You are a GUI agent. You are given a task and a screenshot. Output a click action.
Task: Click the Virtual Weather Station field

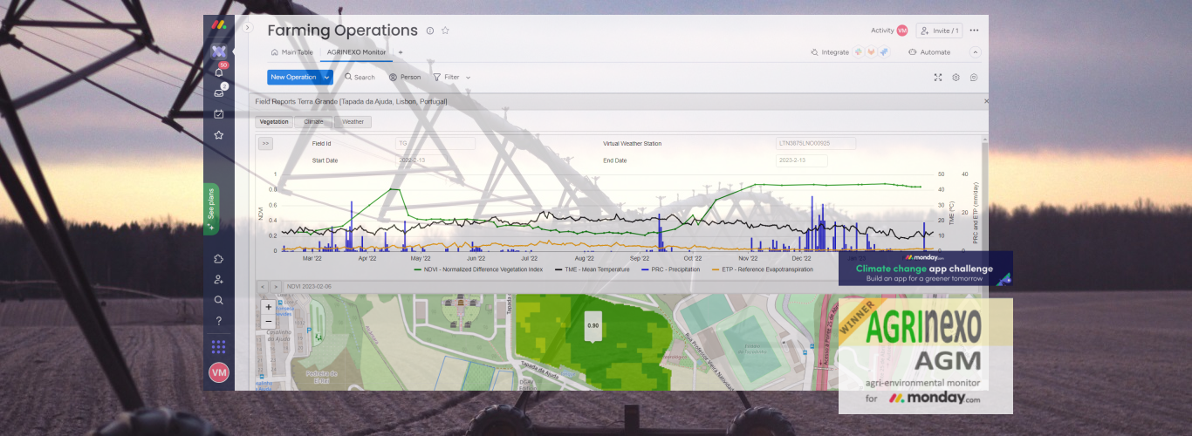[x=815, y=143]
